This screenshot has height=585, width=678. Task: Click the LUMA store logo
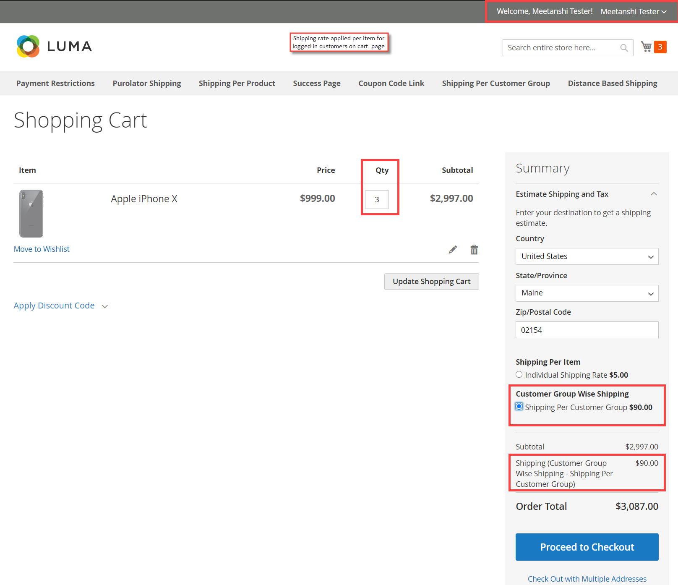(54, 46)
